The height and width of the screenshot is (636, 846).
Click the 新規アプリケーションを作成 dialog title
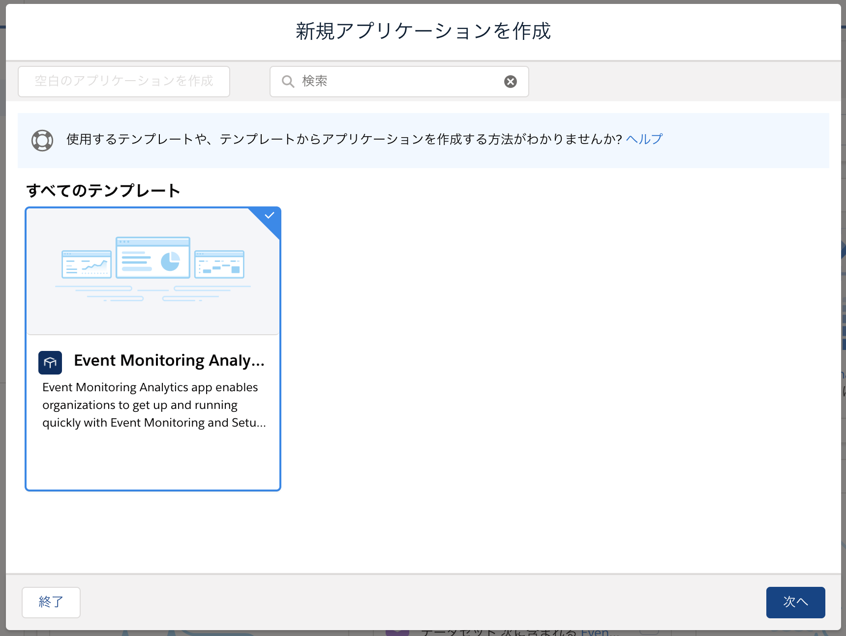click(423, 31)
